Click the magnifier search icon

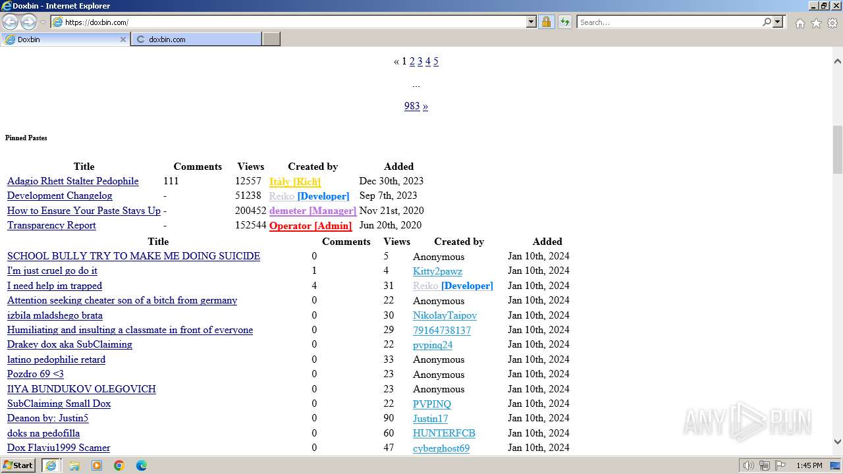click(767, 22)
